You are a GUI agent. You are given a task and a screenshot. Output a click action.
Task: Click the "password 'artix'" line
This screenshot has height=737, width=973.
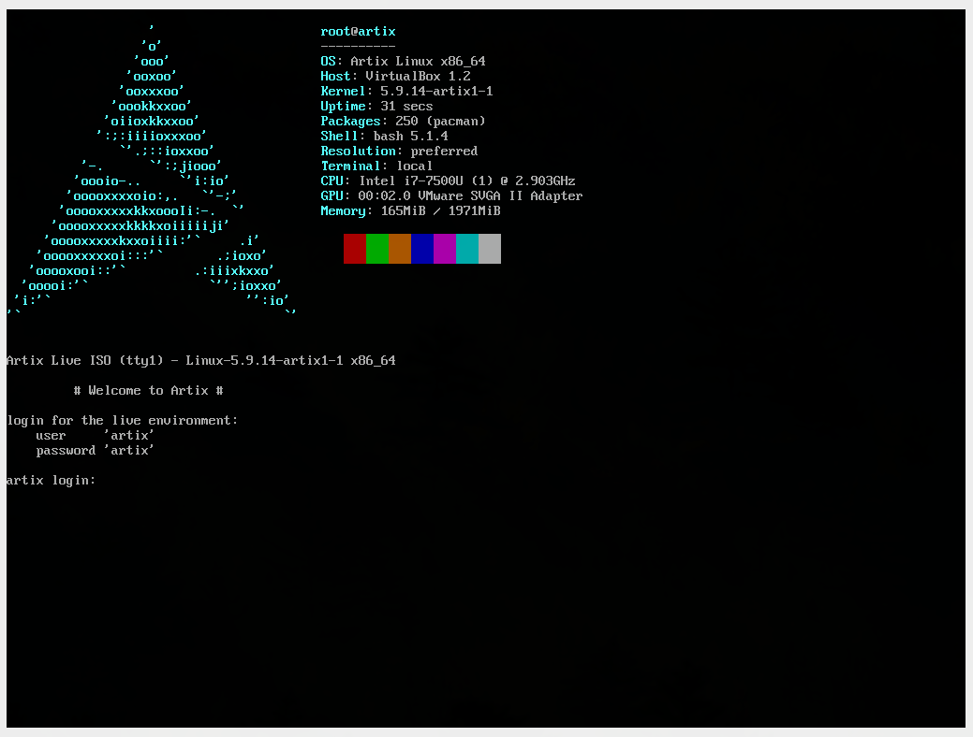pos(95,450)
